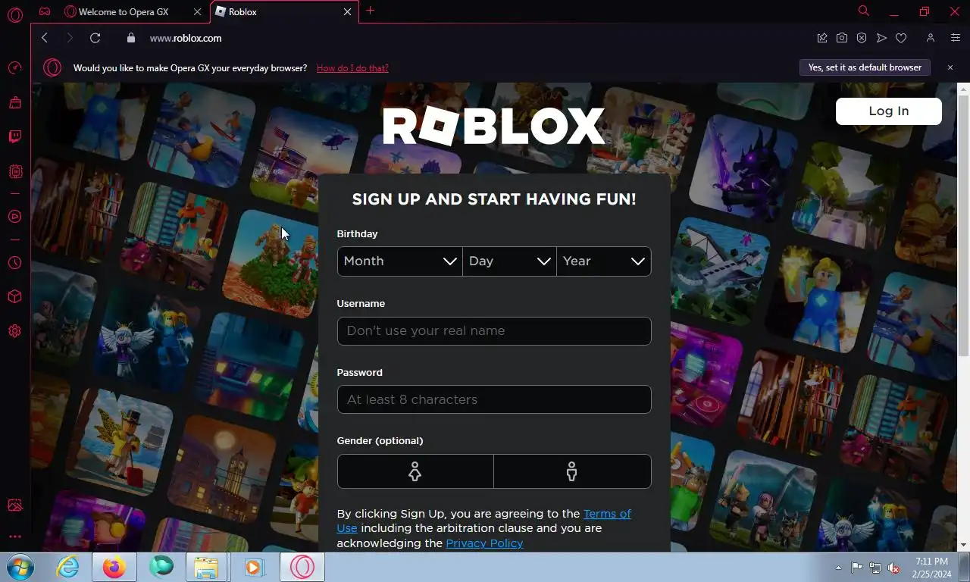This screenshot has height=582, width=970.
Task: Open the Twitch panel in sidebar
Action: click(14, 137)
